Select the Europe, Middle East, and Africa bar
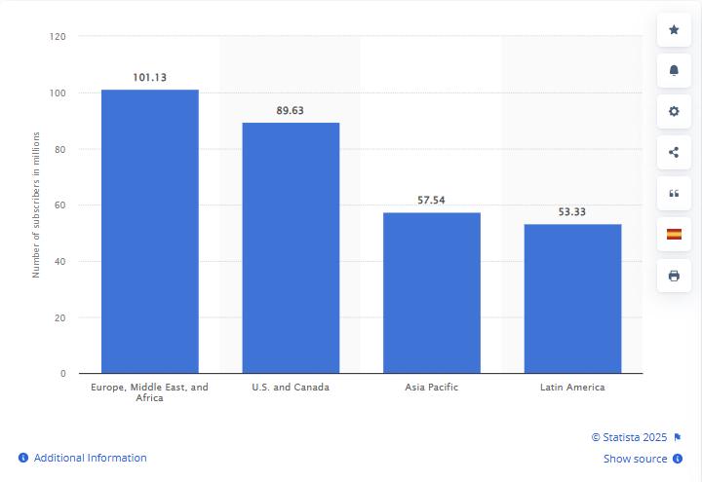This screenshot has height=482, width=702. [x=150, y=232]
